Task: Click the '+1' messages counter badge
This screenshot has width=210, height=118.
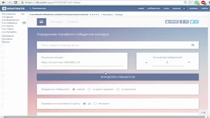Action: tap(24, 23)
